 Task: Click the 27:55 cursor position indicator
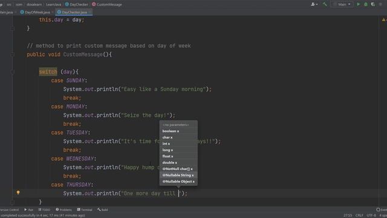[348, 216]
